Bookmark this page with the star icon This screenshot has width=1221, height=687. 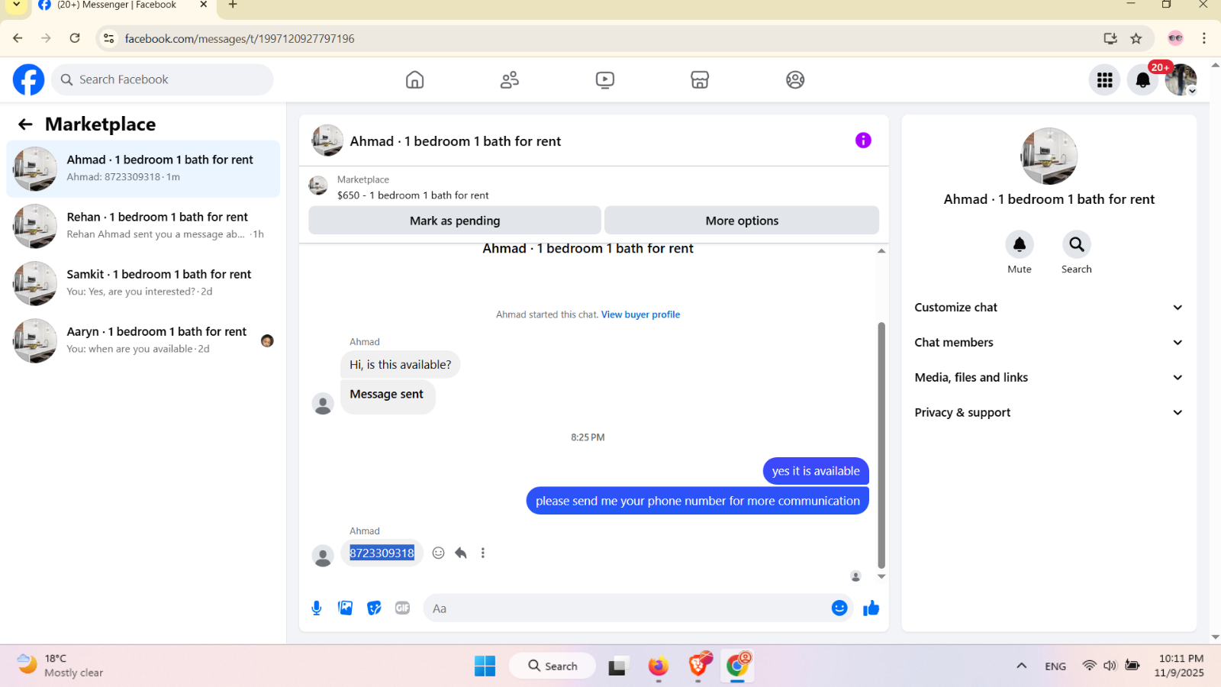coord(1136,38)
